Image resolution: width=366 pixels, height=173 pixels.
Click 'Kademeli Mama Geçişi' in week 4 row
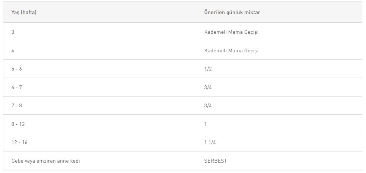[231, 51]
